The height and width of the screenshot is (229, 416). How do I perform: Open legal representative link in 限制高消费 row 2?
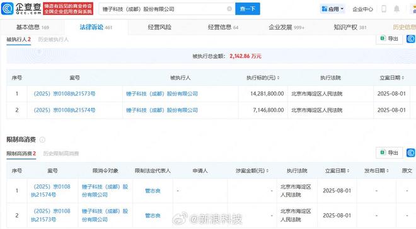click(153, 216)
